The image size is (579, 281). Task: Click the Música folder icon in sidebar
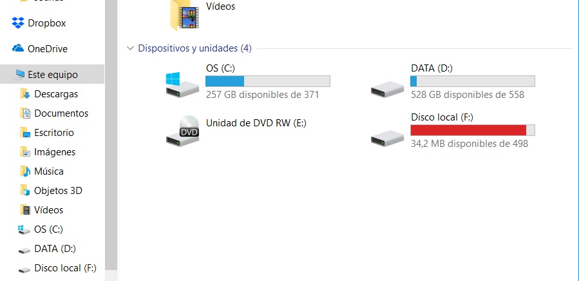coord(25,171)
